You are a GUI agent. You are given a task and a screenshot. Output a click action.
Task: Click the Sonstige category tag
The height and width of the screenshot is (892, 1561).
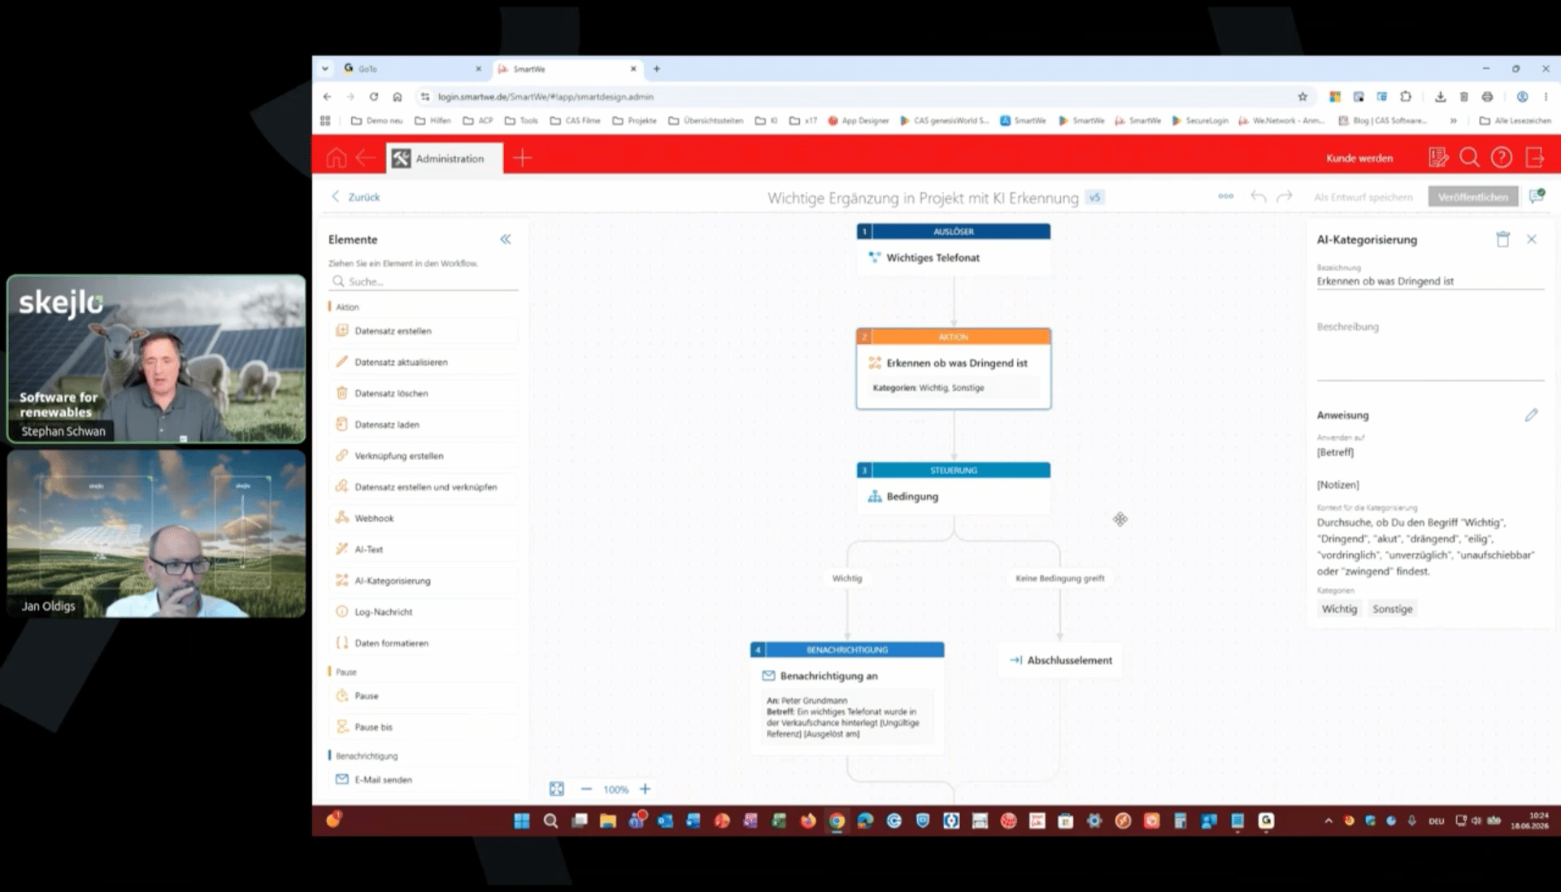tap(1392, 609)
